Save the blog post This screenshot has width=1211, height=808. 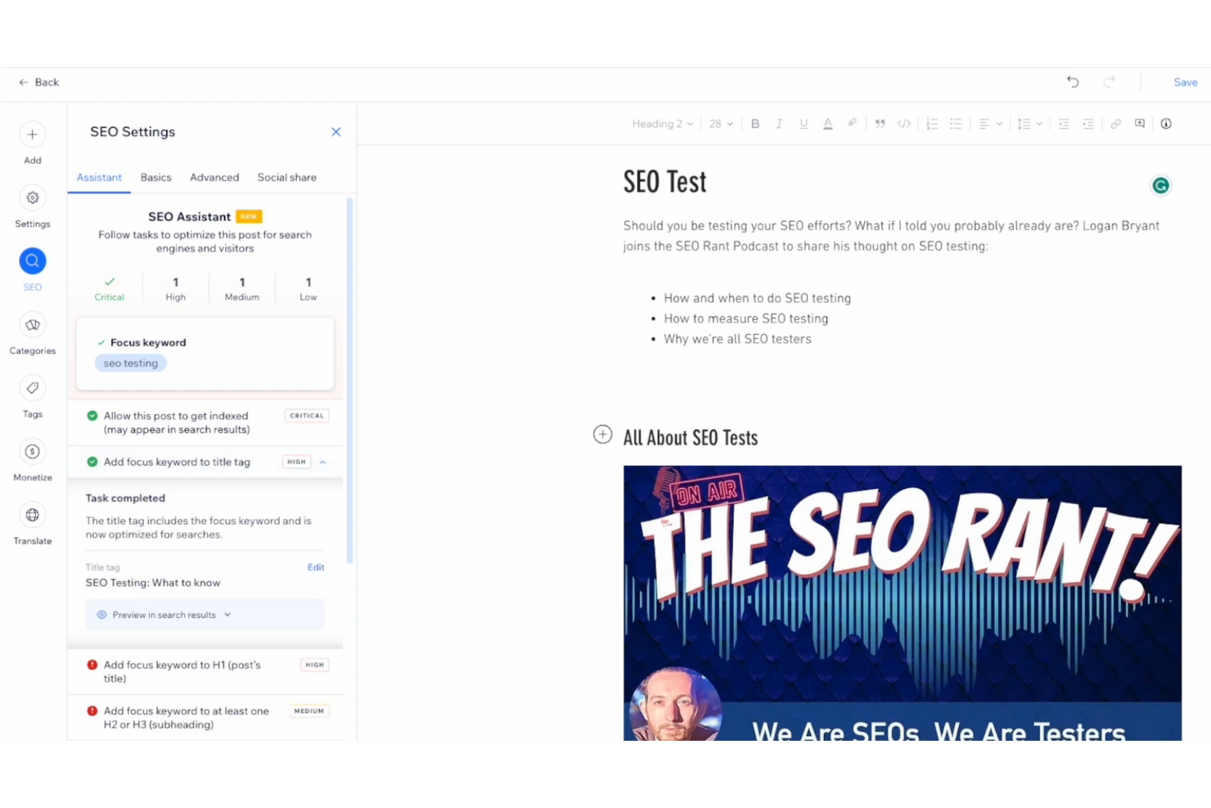[x=1185, y=82]
